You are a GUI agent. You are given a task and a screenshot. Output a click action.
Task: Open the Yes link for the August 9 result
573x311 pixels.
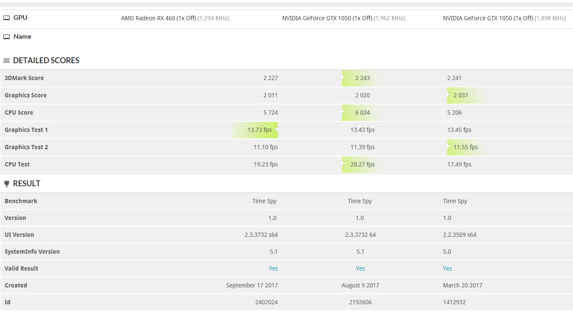click(360, 268)
